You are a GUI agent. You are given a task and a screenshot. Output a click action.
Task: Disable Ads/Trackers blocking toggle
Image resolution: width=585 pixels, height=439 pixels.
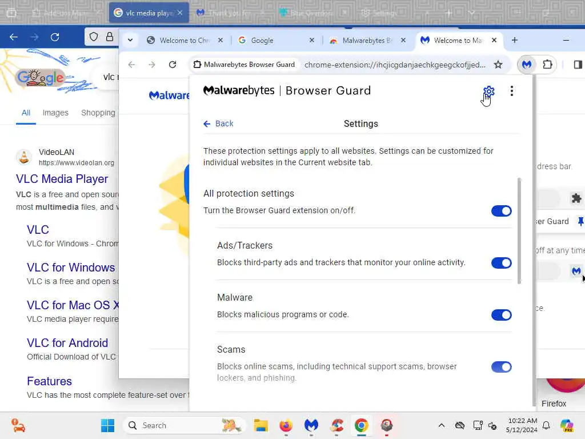click(x=501, y=263)
